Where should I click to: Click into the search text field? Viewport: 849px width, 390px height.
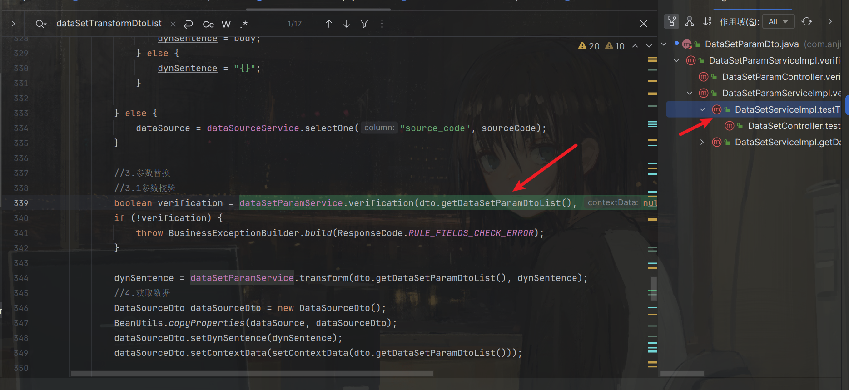tap(109, 24)
